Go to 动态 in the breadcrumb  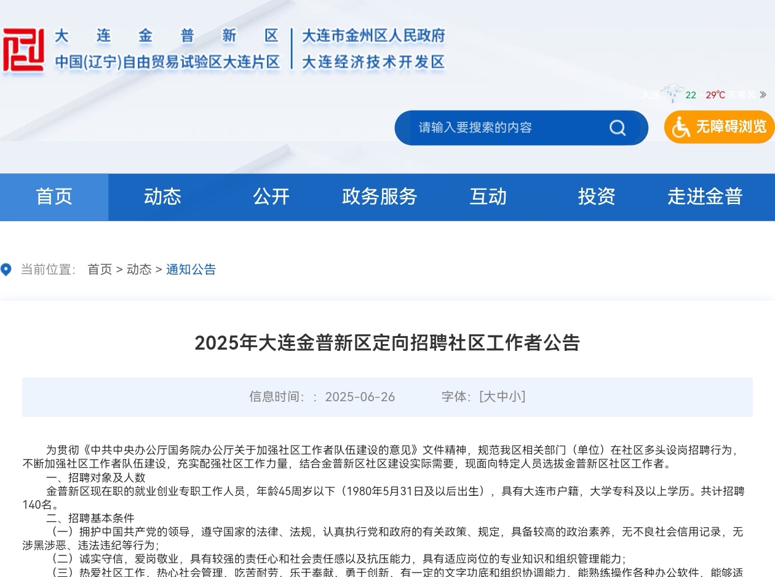tap(139, 270)
